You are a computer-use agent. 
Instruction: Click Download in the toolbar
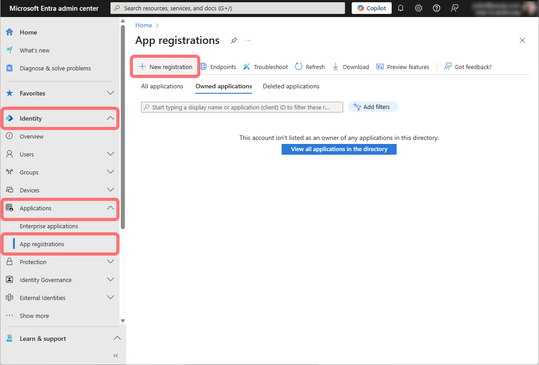(351, 67)
